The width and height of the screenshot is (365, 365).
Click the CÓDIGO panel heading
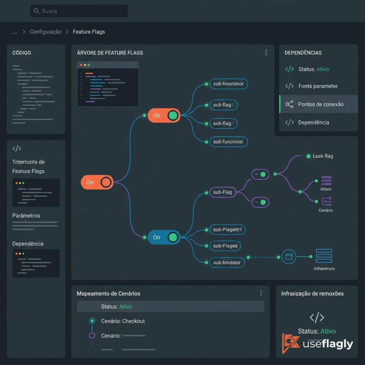click(x=22, y=53)
